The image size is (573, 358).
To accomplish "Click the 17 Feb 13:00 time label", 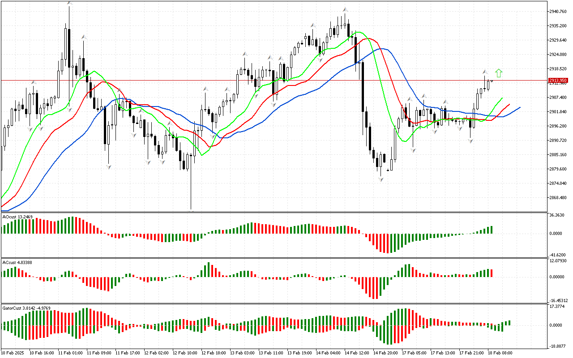I will [x=443, y=353].
